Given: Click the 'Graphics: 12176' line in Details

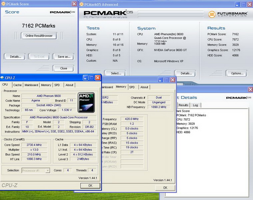Looking at the screenshot, I should click(x=187, y=128).
